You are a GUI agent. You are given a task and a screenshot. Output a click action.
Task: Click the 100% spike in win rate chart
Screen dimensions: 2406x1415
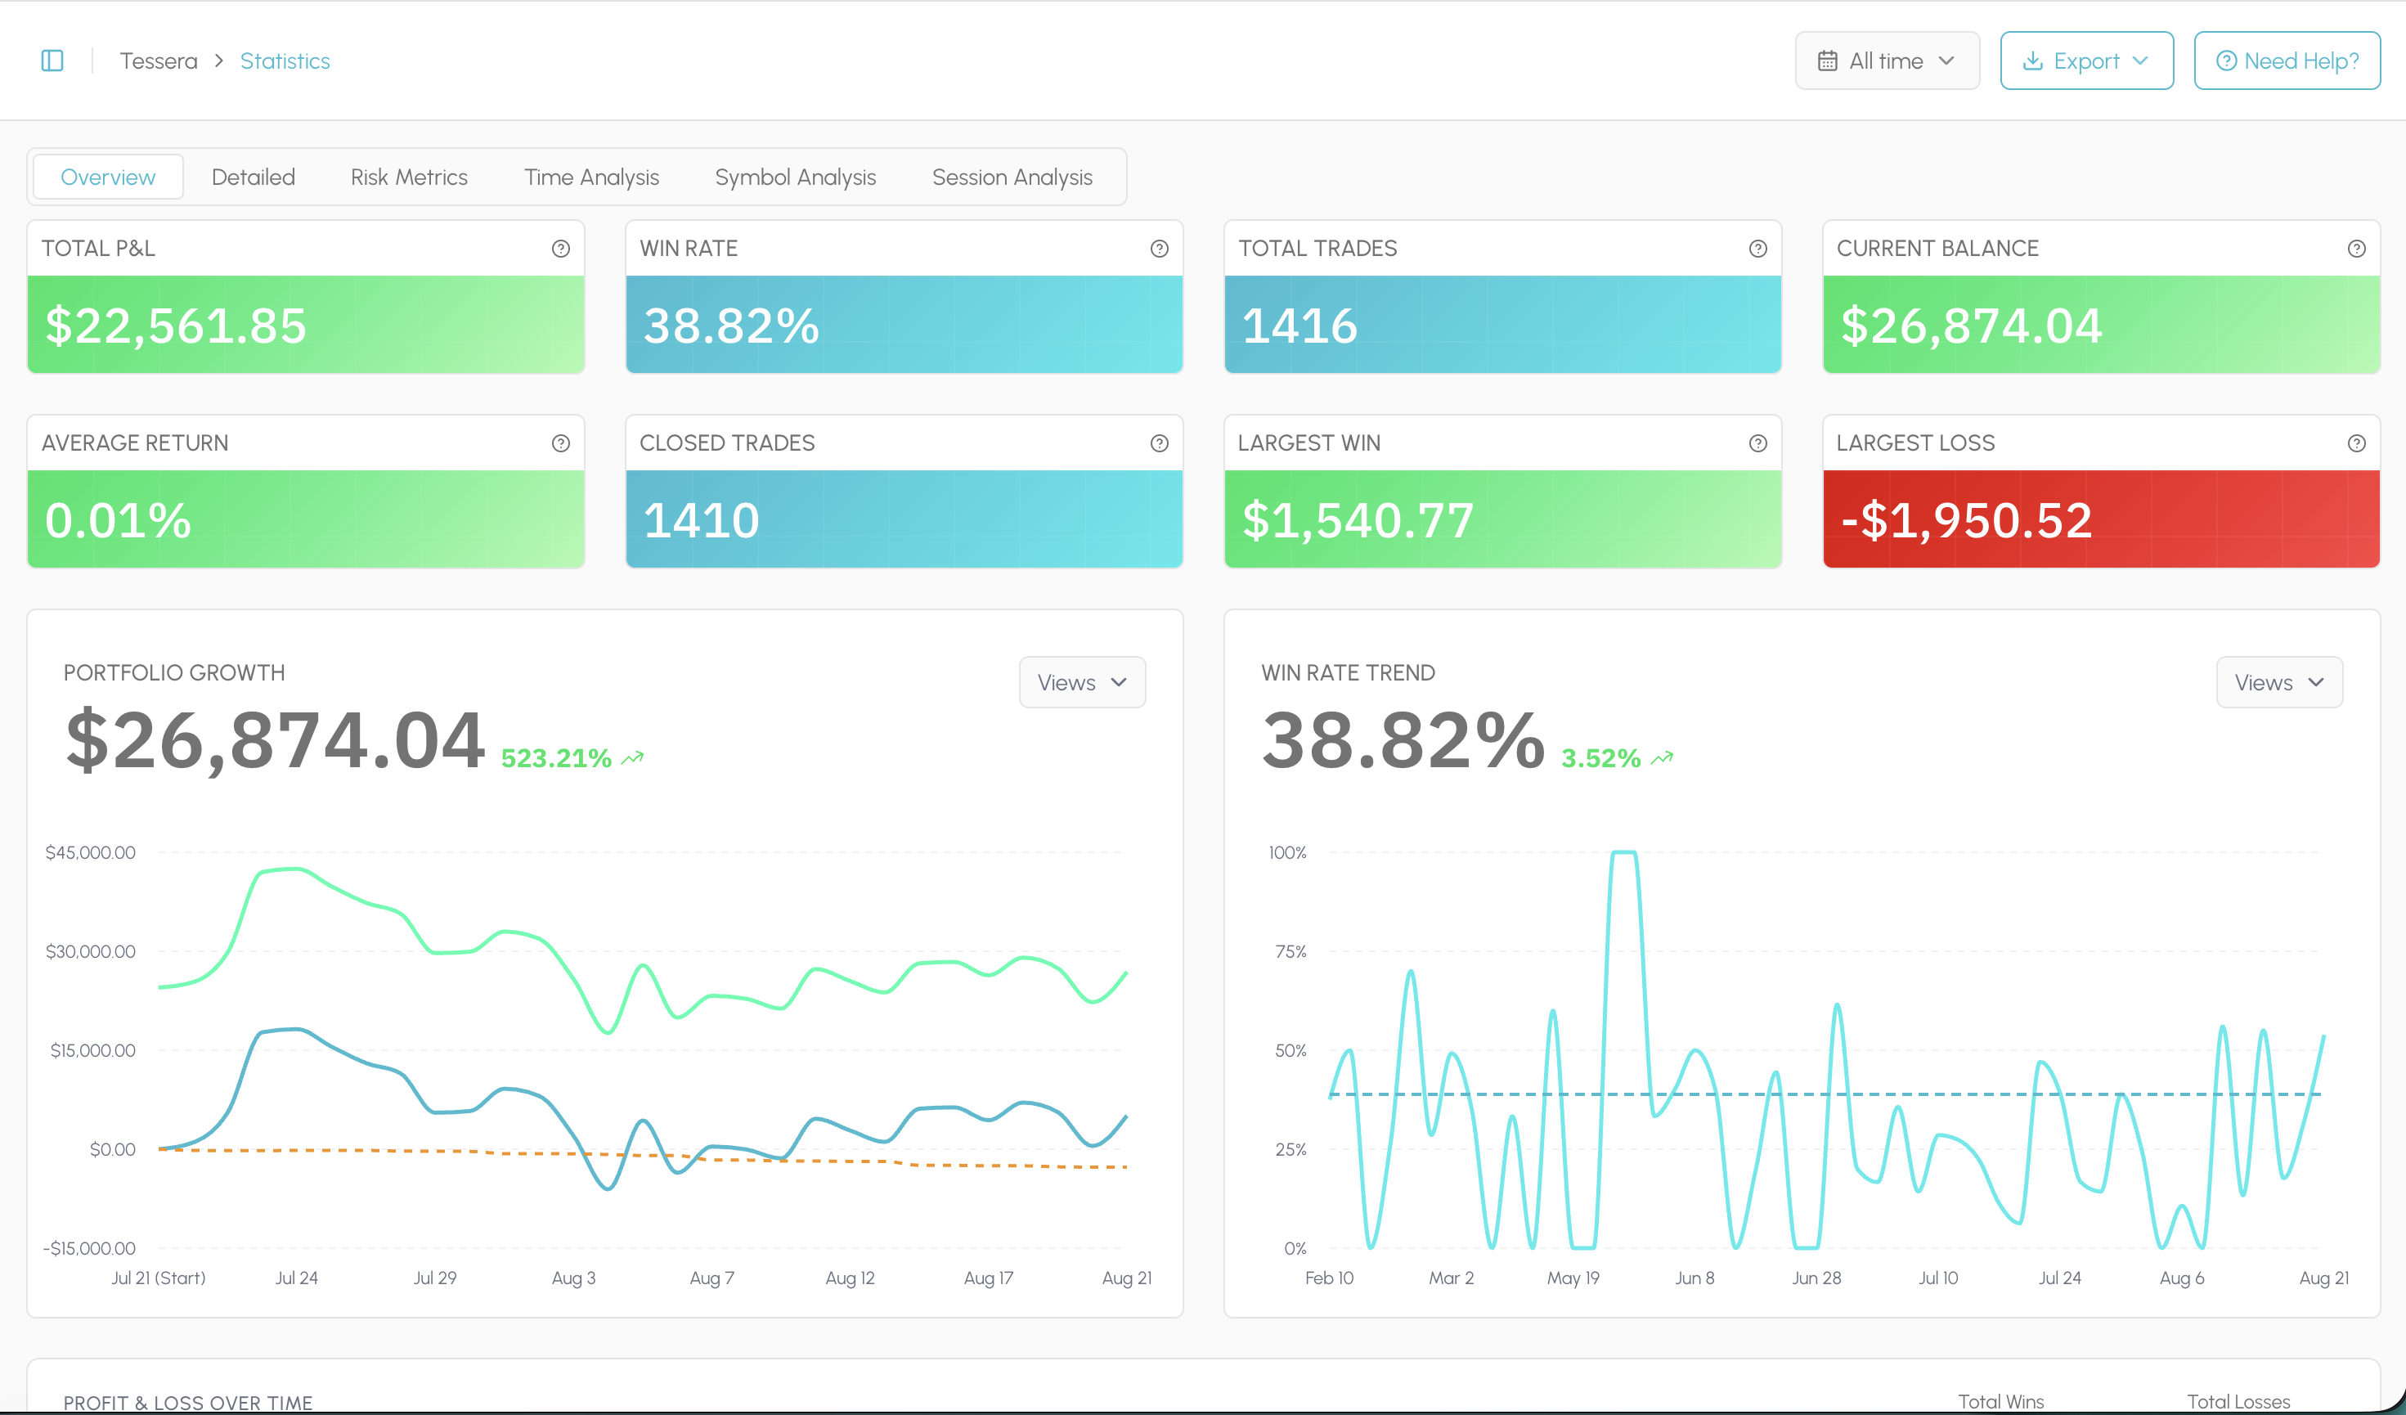tap(1623, 852)
